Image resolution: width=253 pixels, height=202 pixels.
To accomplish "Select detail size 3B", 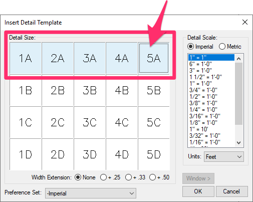I will (90, 90).
